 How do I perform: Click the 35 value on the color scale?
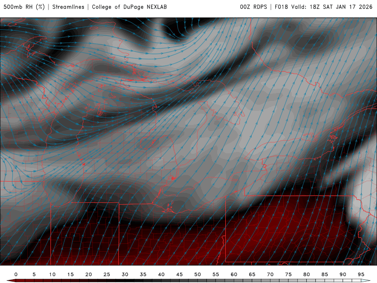pyautogui.click(x=143, y=275)
